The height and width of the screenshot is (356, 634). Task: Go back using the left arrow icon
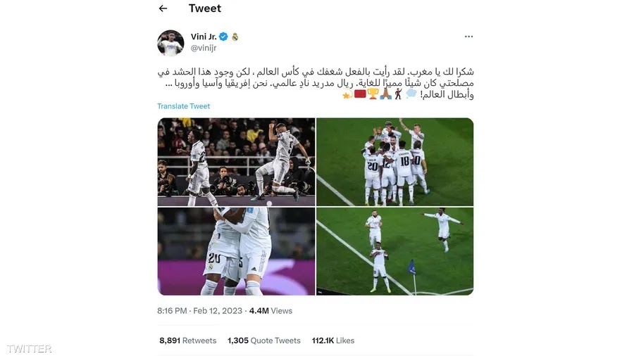(163, 8)
